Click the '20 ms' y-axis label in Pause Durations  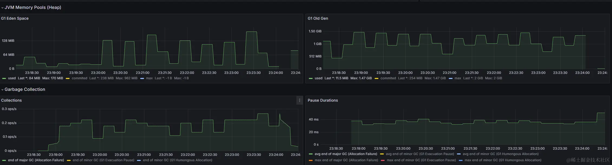314,132
